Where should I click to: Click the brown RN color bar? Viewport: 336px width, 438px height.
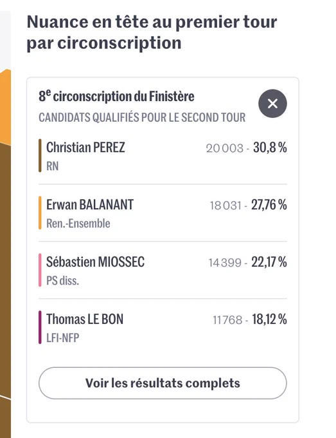40,156
